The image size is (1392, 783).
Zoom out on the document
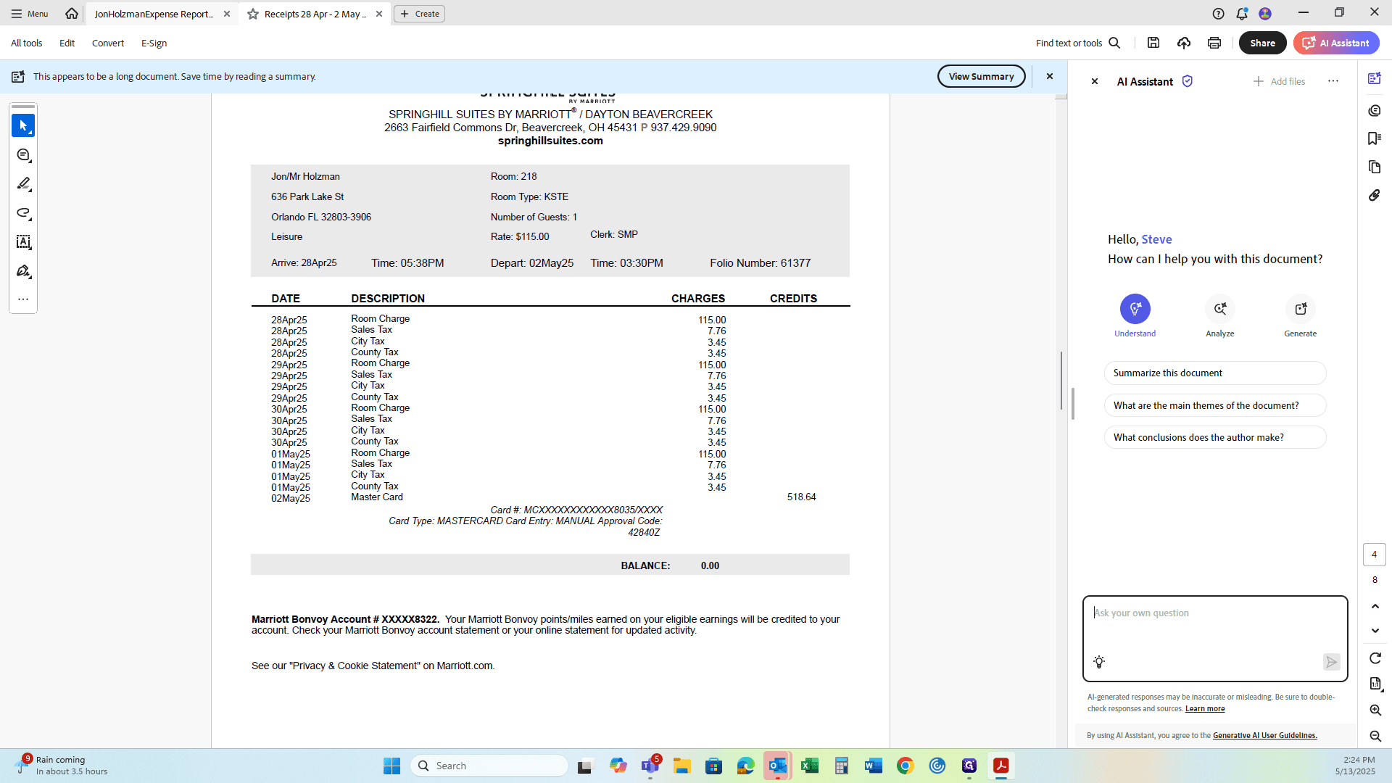[x=1375, y=737]
